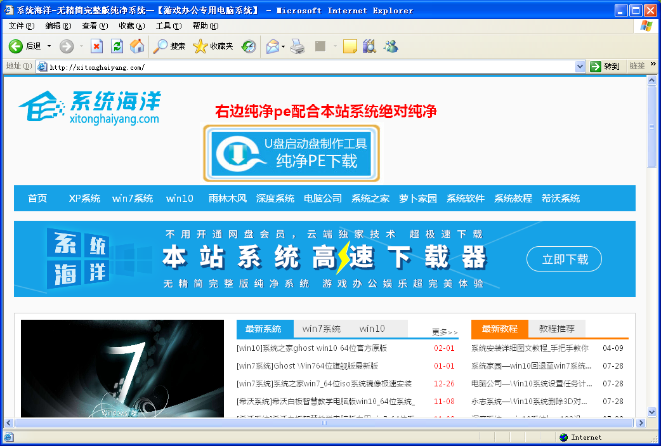661x446 pixels.
Task: Select the win10 tab in system list
Action: (372, 329)
